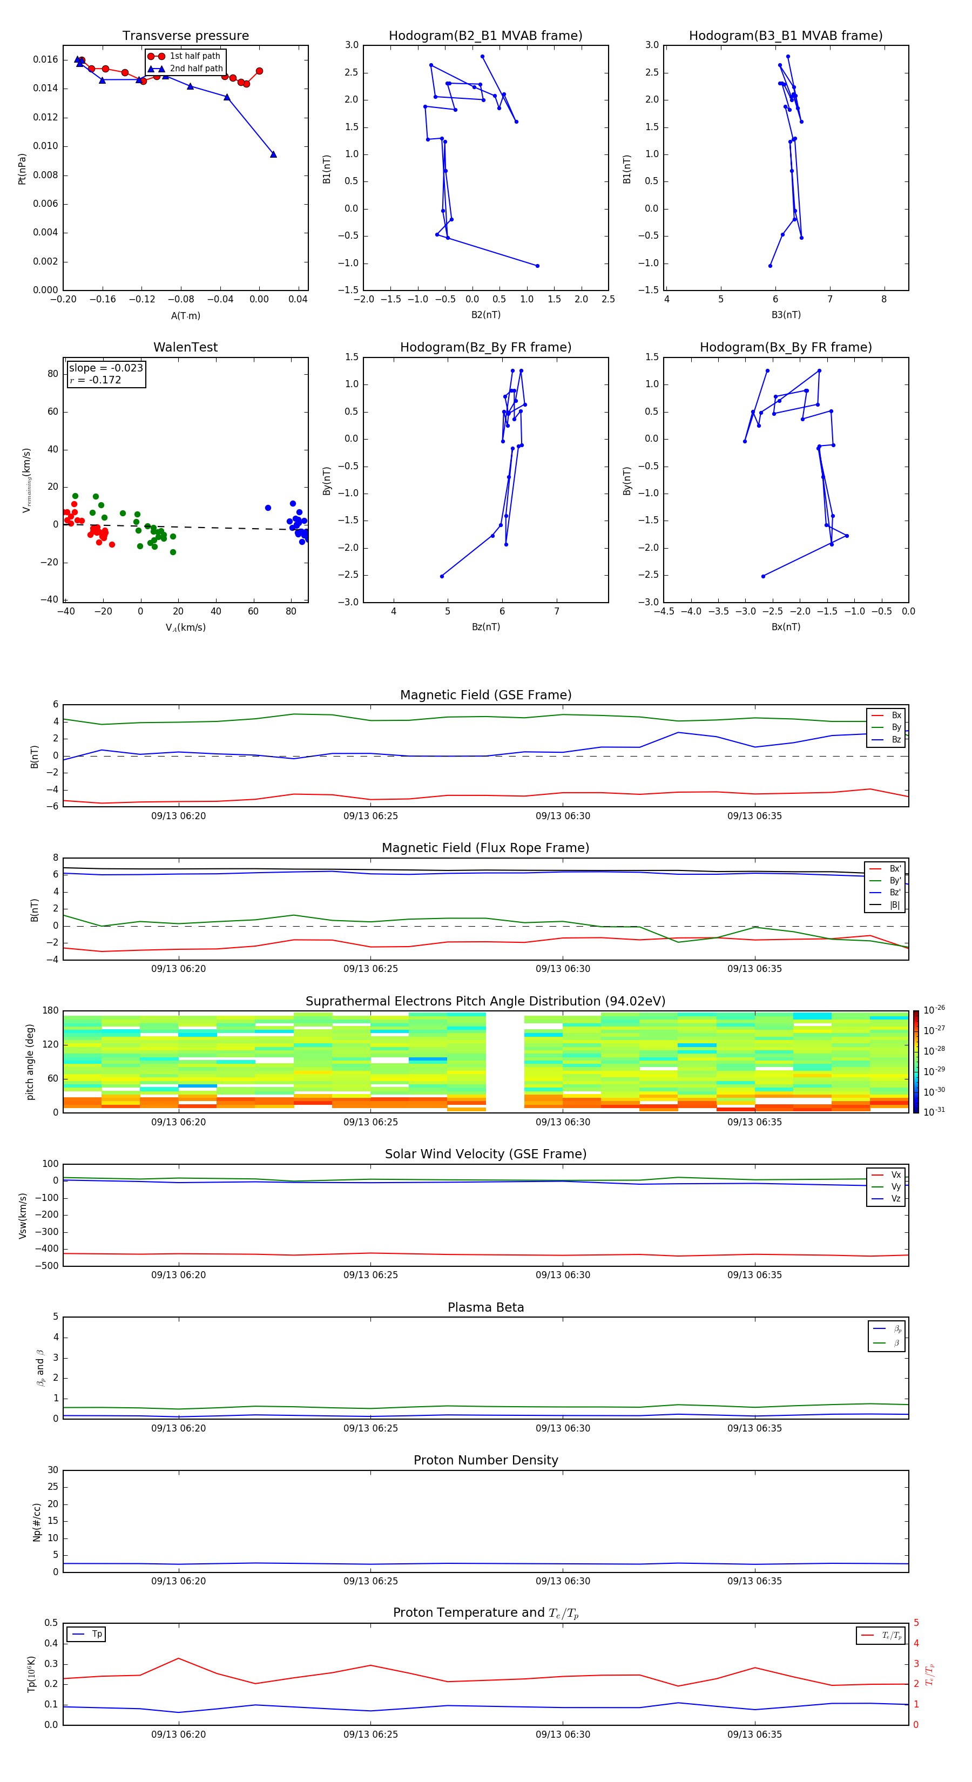Click the '2nd half path' legend entry

tap(185, 69)
